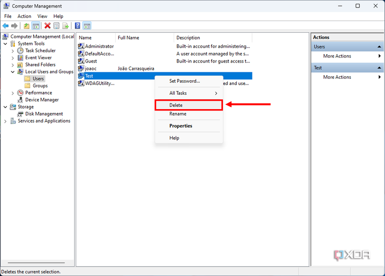Click the Guest user account icon
This screenshot has height=276, width=385.
81,61
